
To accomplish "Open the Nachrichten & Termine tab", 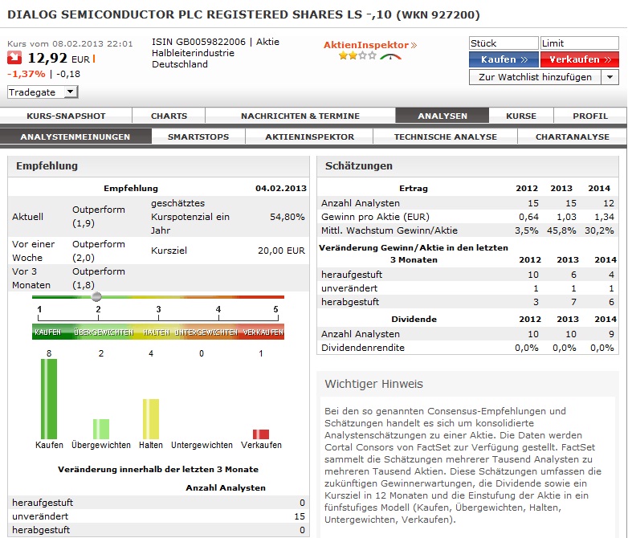I will point(300,116).
